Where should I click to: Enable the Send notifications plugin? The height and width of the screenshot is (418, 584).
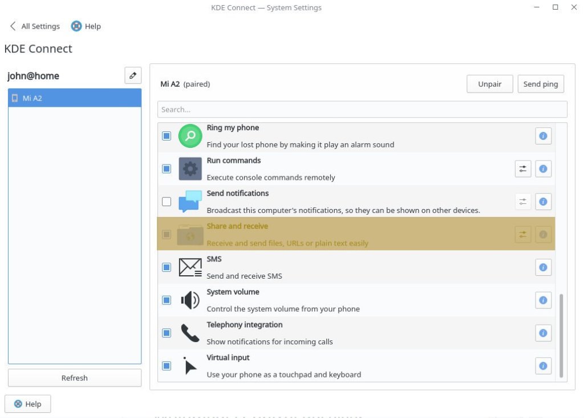(167, 201)
